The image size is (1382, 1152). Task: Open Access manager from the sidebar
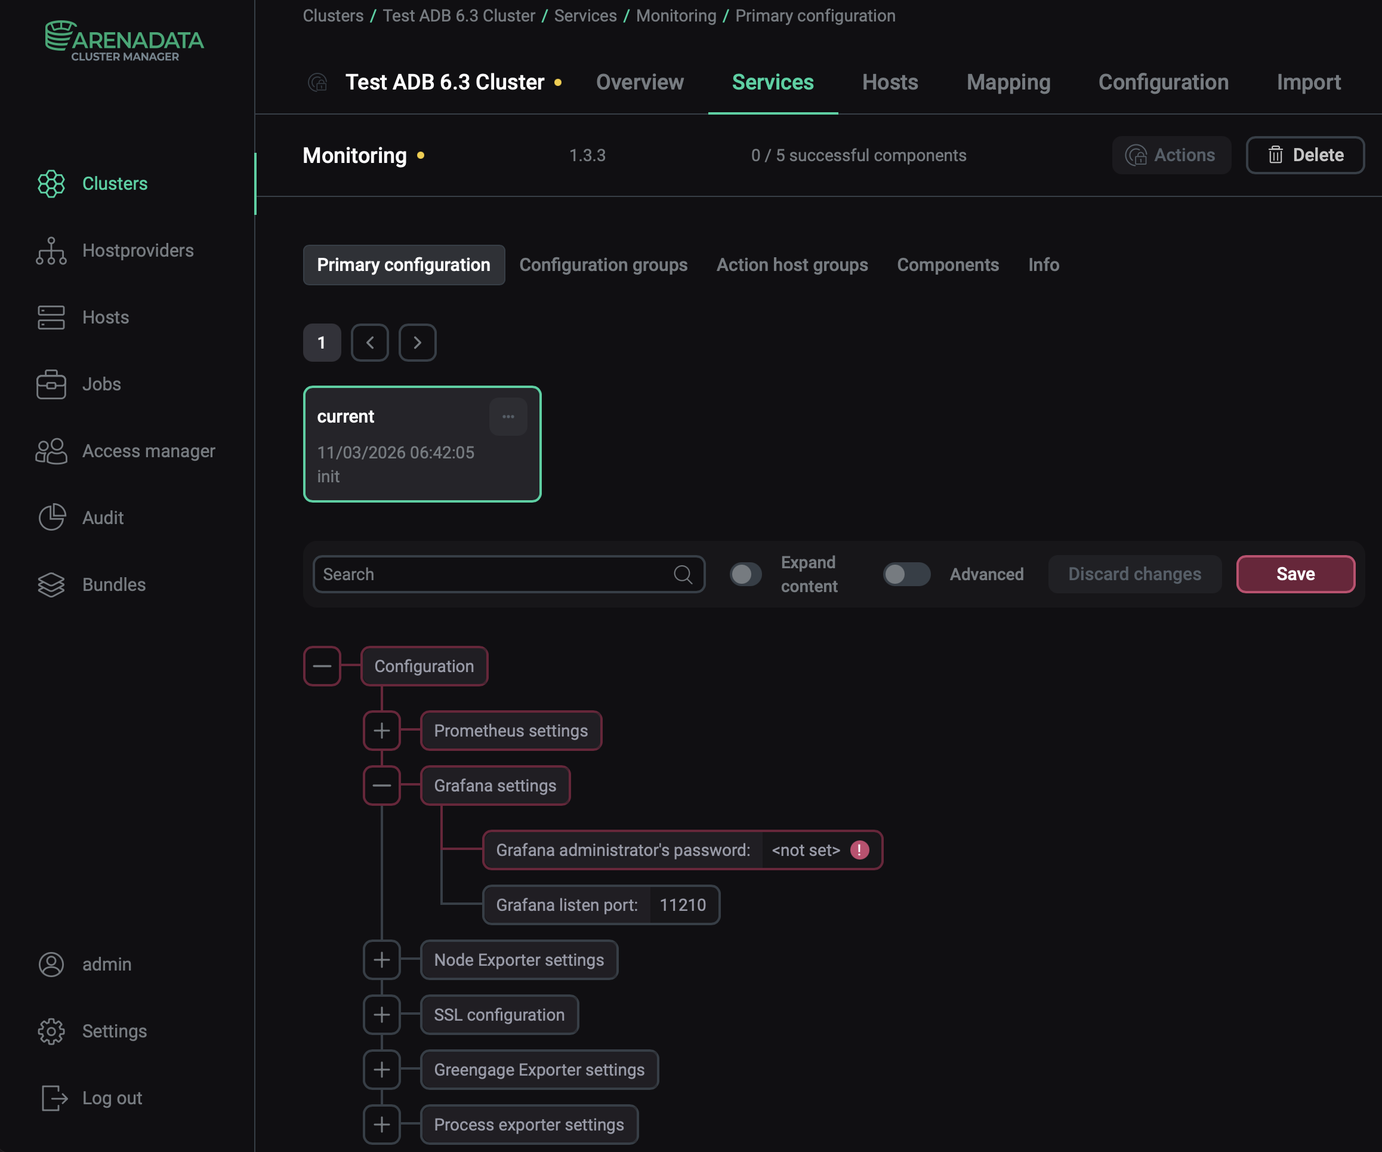pos(149,451)
